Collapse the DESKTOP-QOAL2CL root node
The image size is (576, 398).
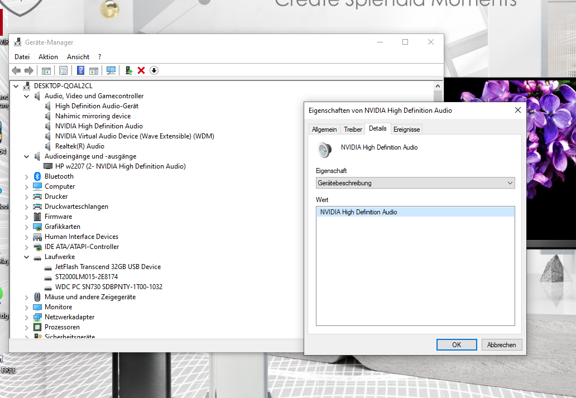tap(16, 86)
